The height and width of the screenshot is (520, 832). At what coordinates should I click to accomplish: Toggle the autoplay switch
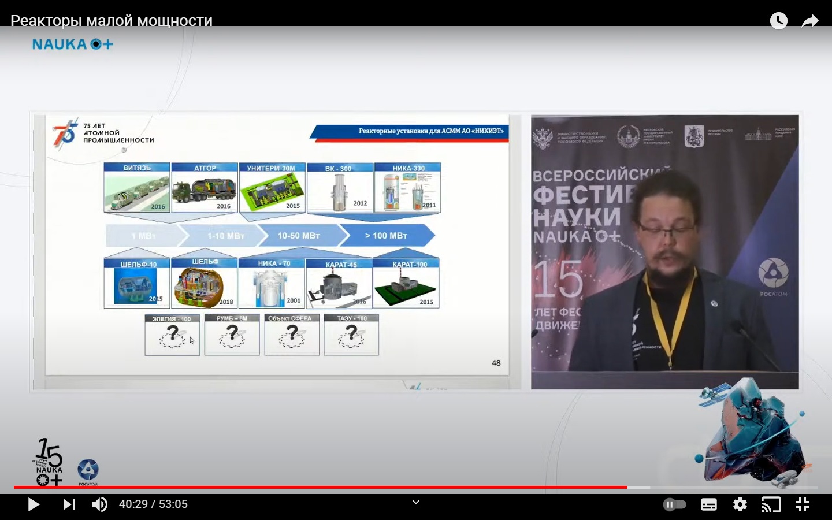point(674,504)
